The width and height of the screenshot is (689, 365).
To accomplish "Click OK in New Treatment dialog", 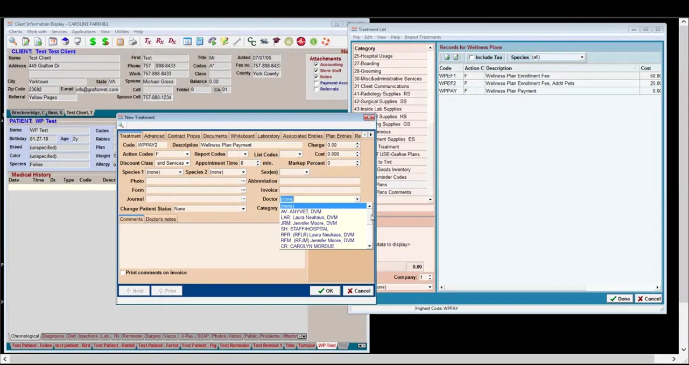I will coord(325,291).
